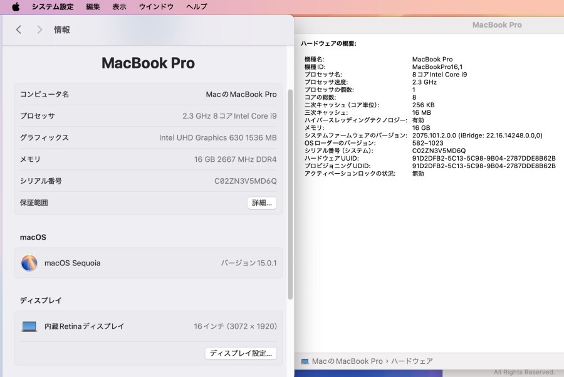564x377 pixels.
Task: Click the built-in Retina display laptop icon
Action: 29,326
